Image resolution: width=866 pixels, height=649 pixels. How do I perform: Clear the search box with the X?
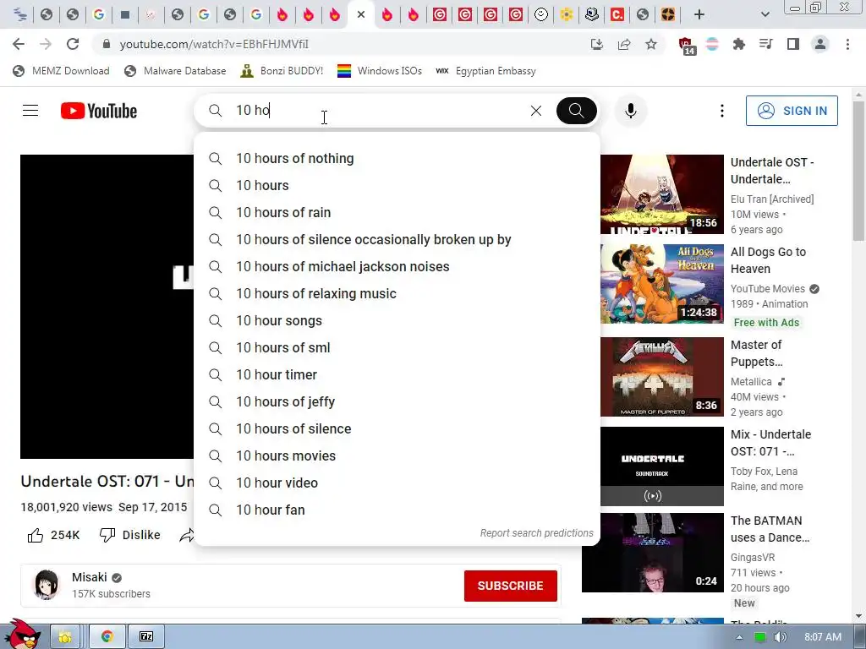tap(535, 111)
